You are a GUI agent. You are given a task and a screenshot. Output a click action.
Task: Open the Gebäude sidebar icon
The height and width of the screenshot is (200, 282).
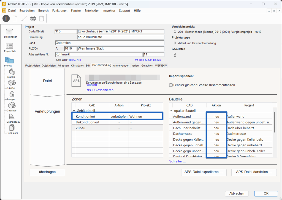click(12, 105)
